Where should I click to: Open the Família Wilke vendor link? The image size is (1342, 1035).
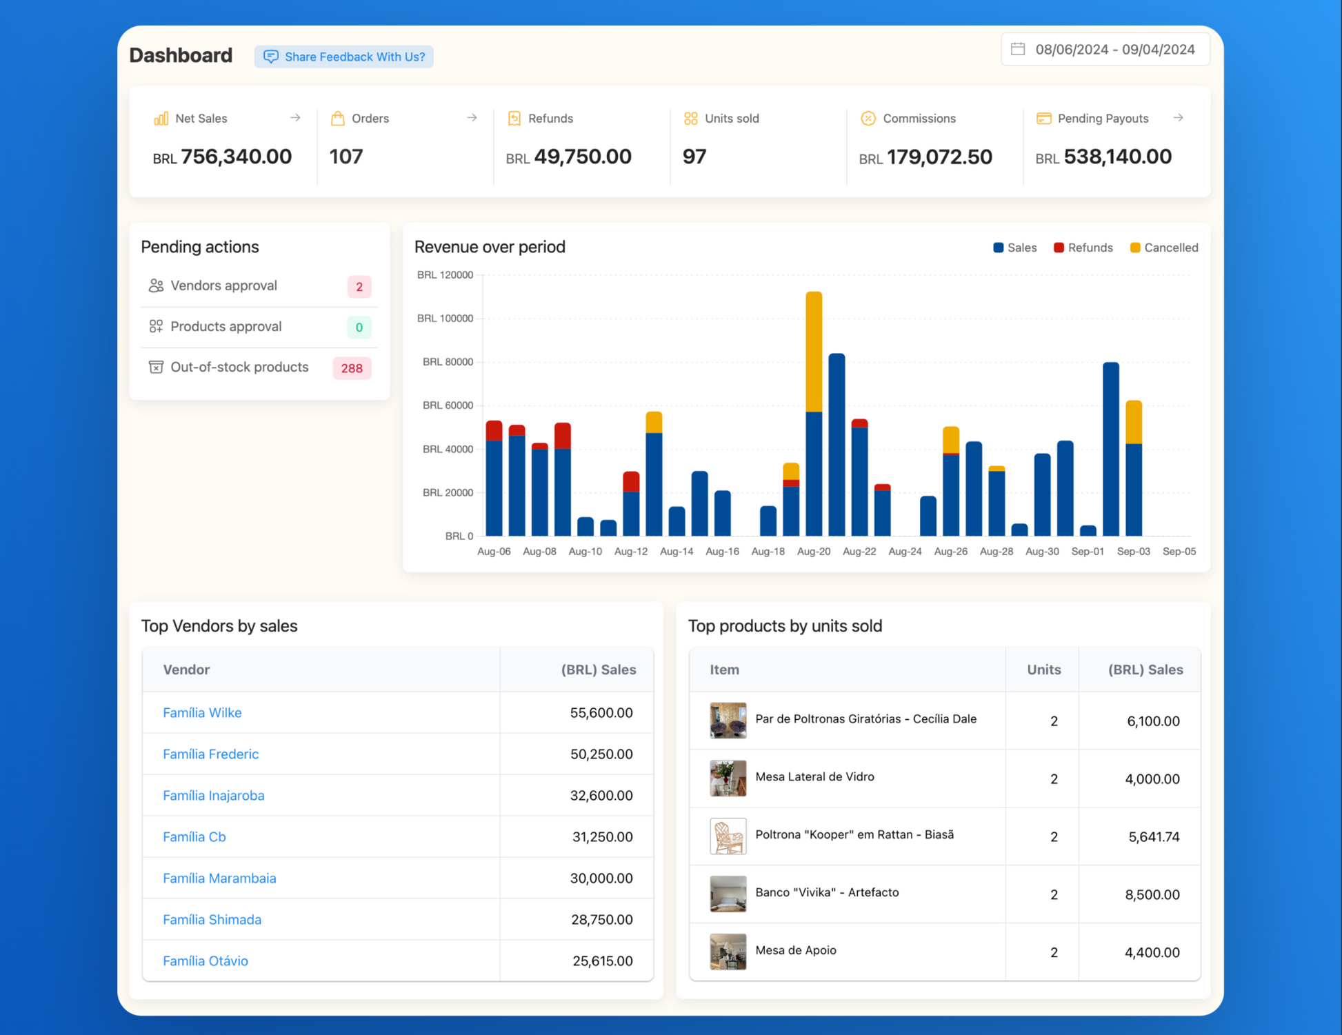coord(202,712)
